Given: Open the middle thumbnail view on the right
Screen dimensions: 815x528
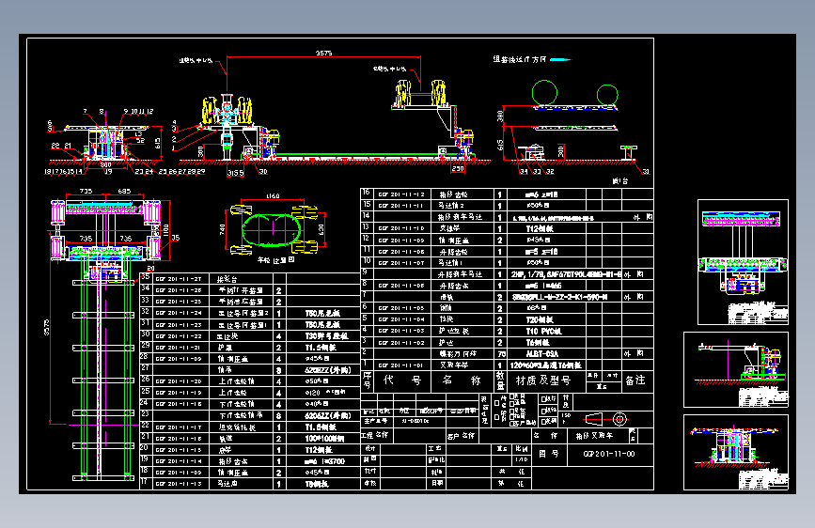Looking at the screenshot, I should pos(736,369).
